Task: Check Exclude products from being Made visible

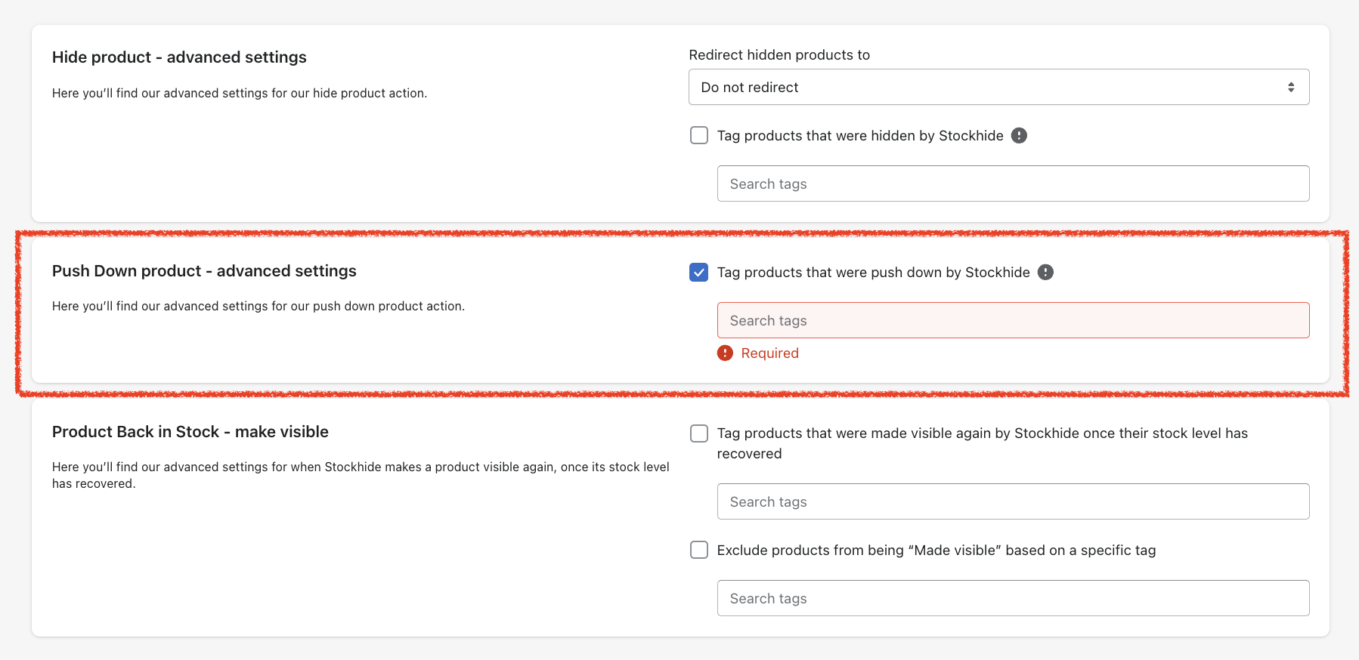Action: (x=699, y=550)
